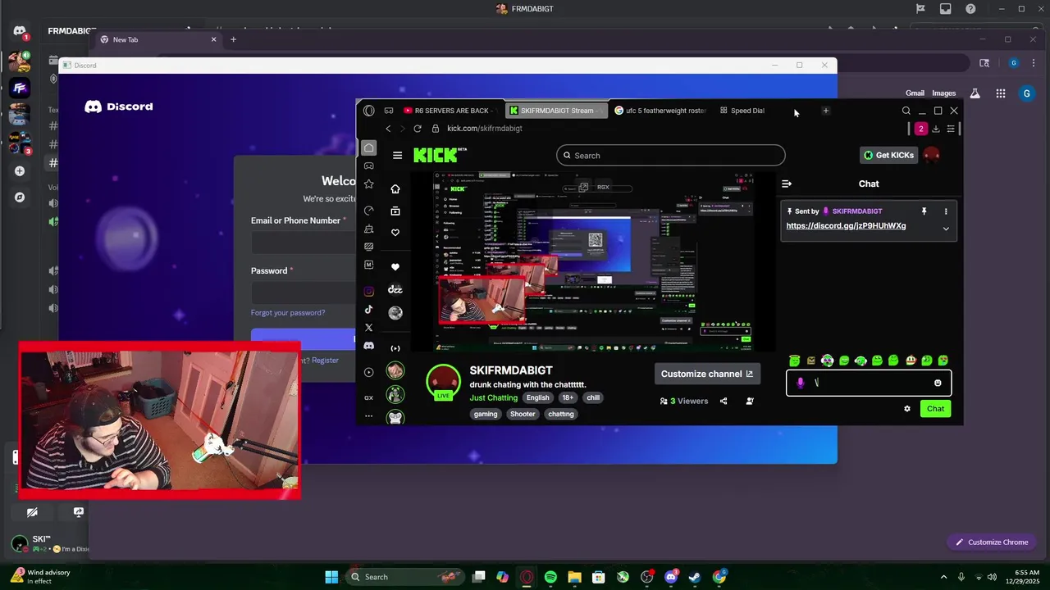Switch to R6 SERVERS ARE BACK tab
The width and height of the screenshot is (1050, 590).
coord(449,111)
